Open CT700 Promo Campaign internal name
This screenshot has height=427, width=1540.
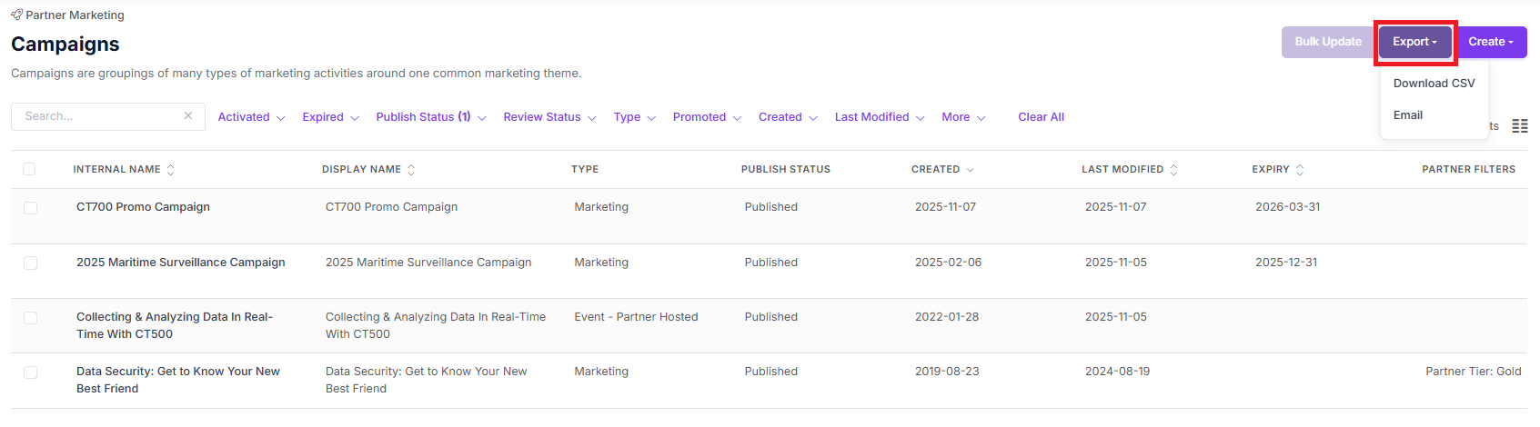tap(143, 207)
